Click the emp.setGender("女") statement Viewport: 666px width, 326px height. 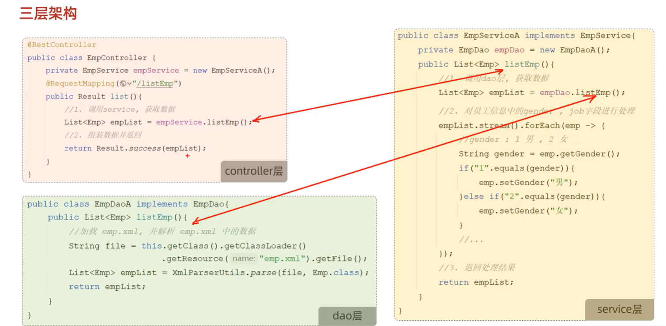click(x=528, y=211)
